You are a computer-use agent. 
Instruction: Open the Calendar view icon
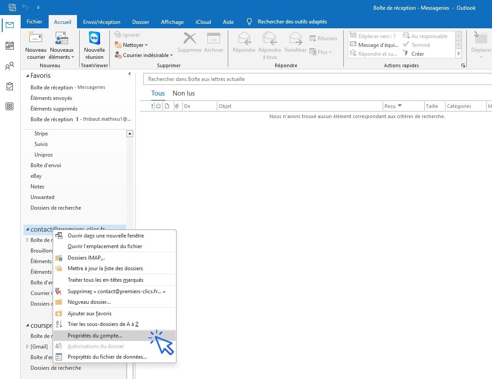pos(10,46)
